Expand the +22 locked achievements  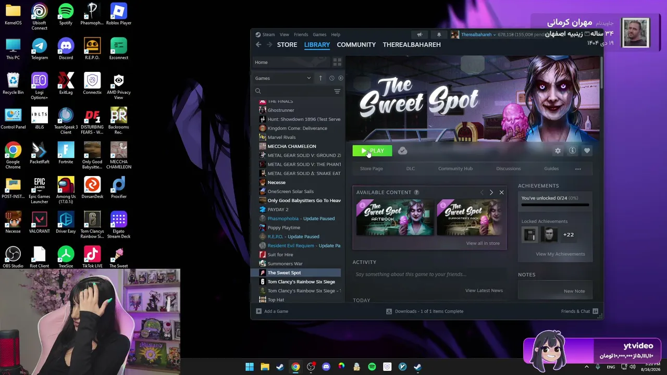(569, 235)
